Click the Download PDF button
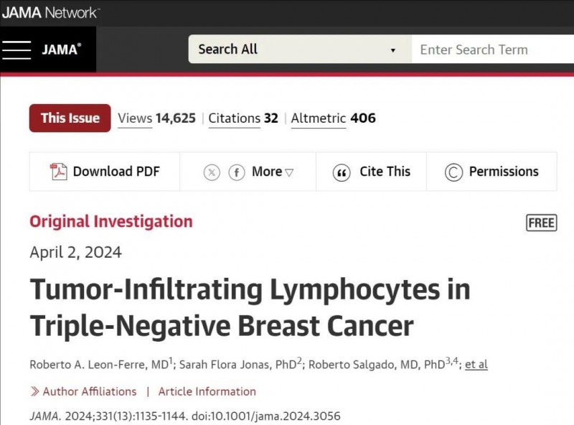 (105, 172)
